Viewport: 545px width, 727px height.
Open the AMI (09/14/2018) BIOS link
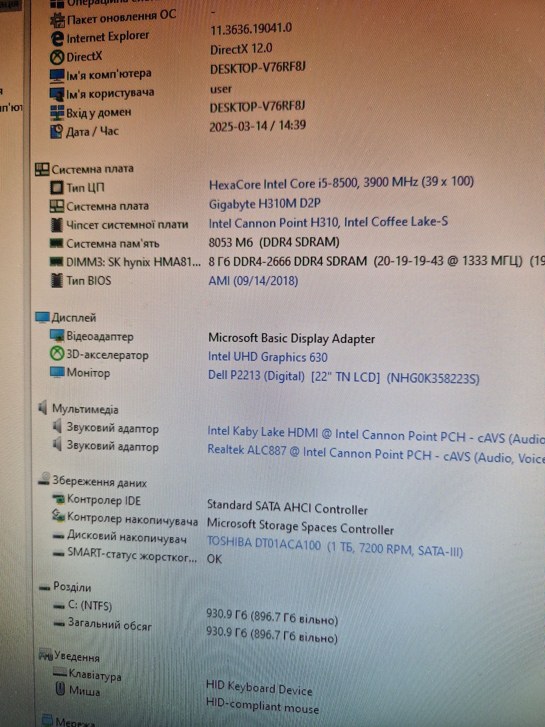(x=253, y=281)
